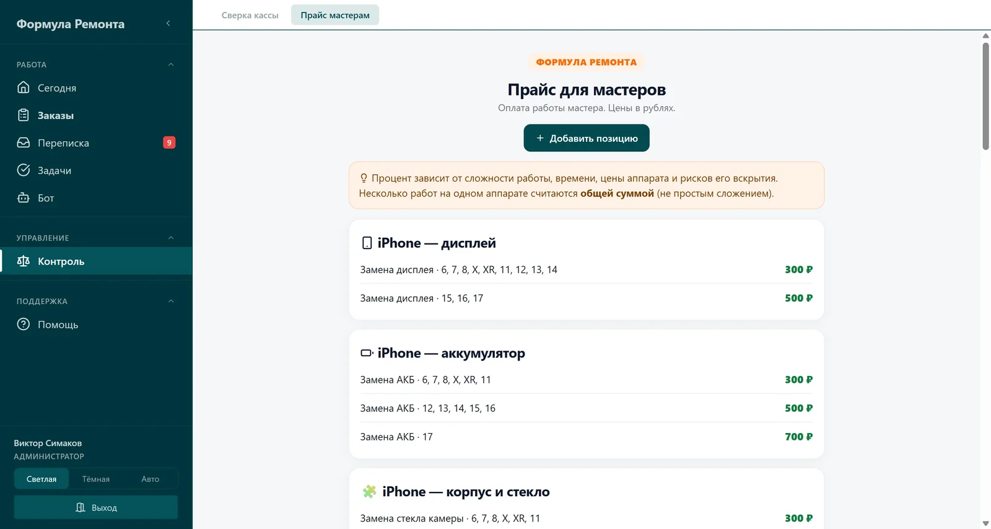The image size is (991, 529).
Task: Click the Бот robot icon
Action: pyautogui.click(x=24, y=198)
